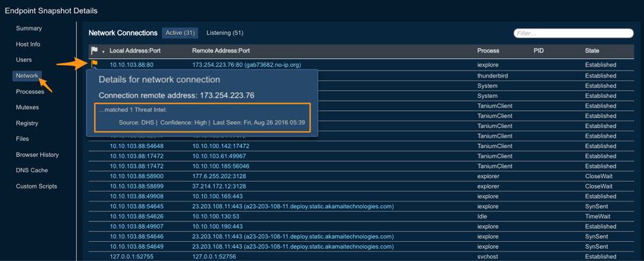Sort by State column header
Image resolution: width=644 pixels, height=261 pixels.
[592, 51]
